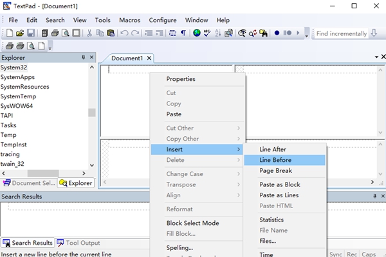Click the Print Preview magnifier icon
386x257 pixels.
(x=66, y=33)
